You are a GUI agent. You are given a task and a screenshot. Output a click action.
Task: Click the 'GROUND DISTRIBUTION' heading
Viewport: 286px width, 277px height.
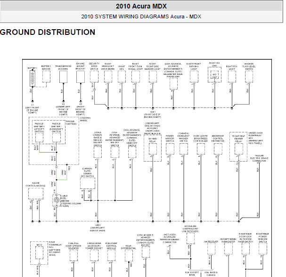pyautogui.click(x=48, y=32)
